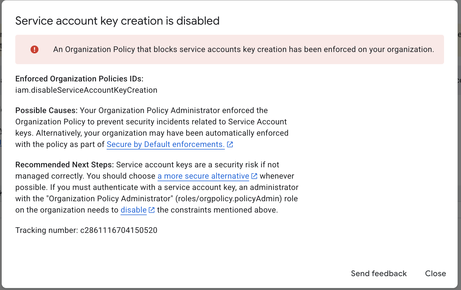Click the "Enforced Organization Policies IDs" heading
Viewport: 461px width, 290px height.
pyautogui.click(x=79, y=79)
